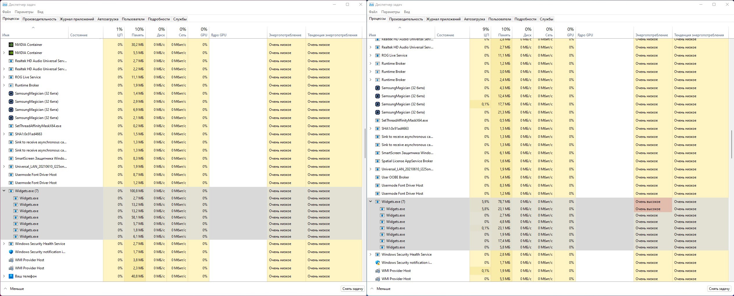Open Журнал приложений tab in the left window
734x296 pixels.
pyautogui.click(x=77, y=19)
